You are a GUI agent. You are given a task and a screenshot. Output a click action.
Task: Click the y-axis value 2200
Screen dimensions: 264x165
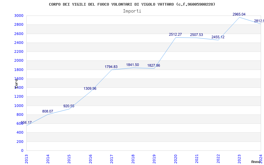point(19,51)
